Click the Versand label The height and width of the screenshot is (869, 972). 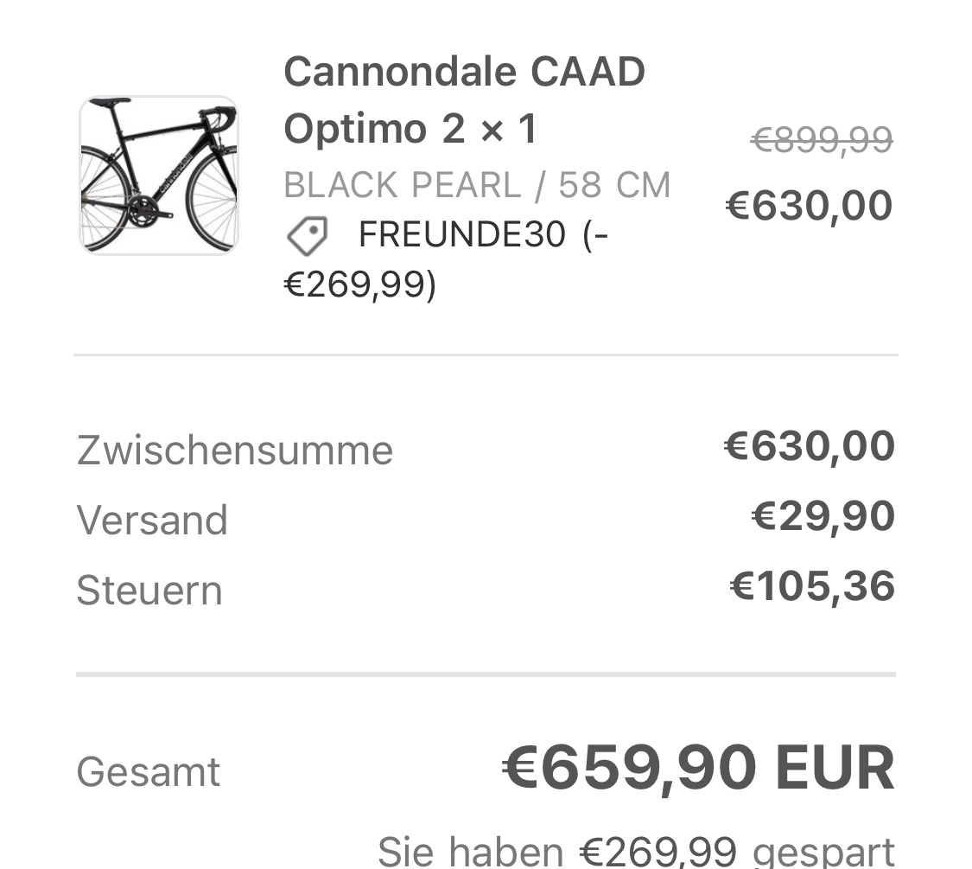click(x=152, y=521)
